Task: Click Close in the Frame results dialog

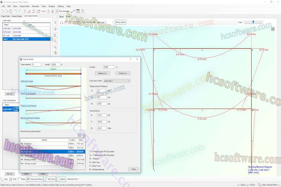Action: 134,169
